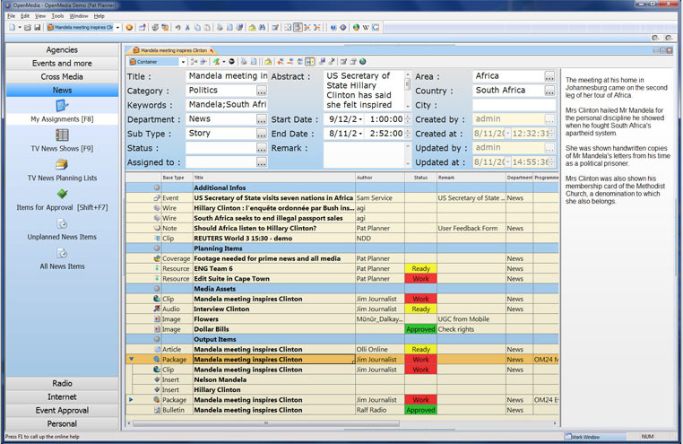
Task: Click the W icon in main toolbar
Action: (x=365, y=28)
